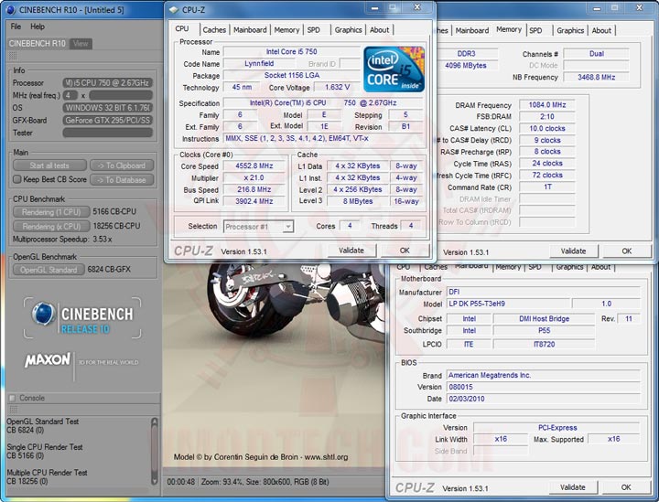
Task: Click the Intel Core i5 logo badge
Action: pyautogui.click(x=394, y=69)
